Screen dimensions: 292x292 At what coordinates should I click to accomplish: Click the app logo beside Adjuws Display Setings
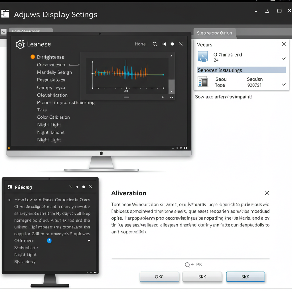(x=5, y=14)
